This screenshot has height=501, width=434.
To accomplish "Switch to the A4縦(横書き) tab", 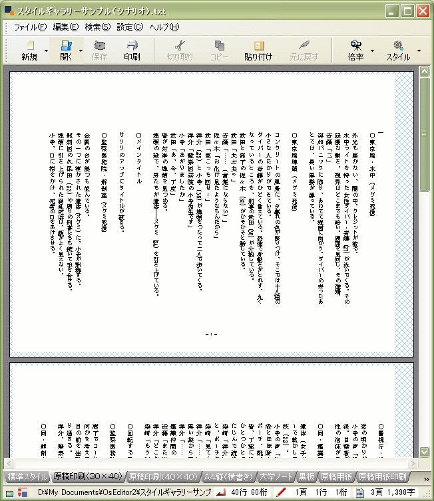I will point(228,477).
